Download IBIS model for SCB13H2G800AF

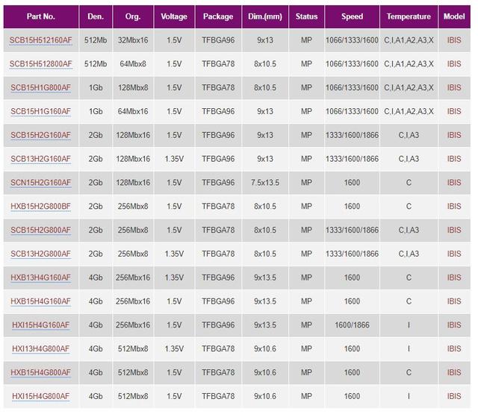(x=454, y=254)
